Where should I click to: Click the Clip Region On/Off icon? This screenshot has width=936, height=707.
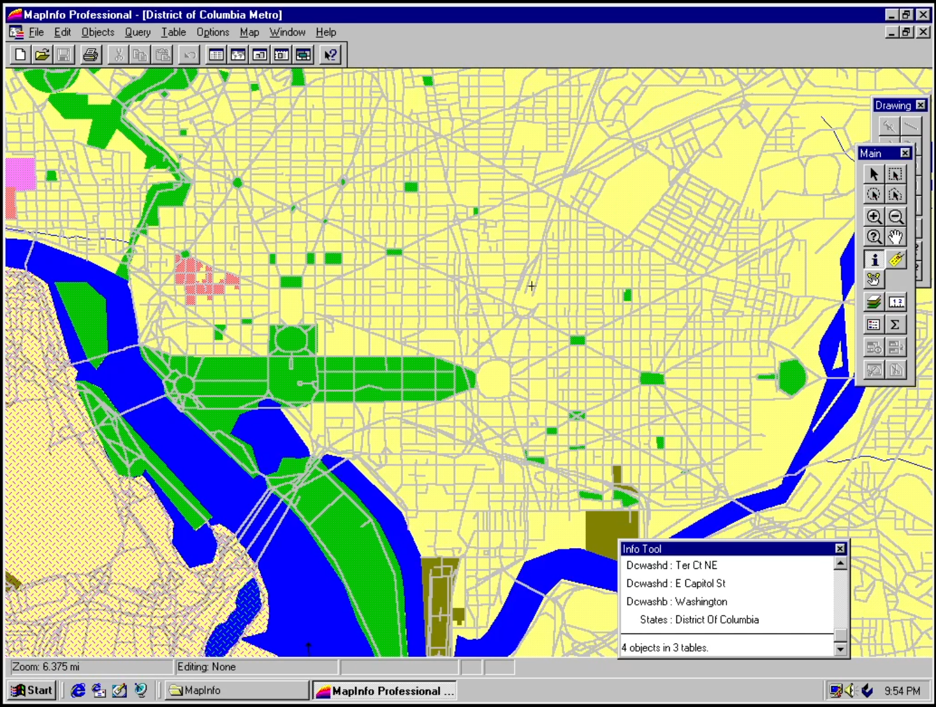click(x=874, y=370)
